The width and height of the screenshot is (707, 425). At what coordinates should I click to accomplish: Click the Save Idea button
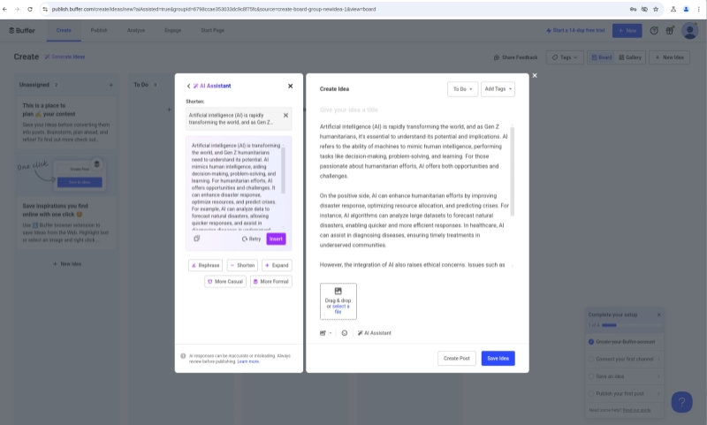click(x=498, y=358)
